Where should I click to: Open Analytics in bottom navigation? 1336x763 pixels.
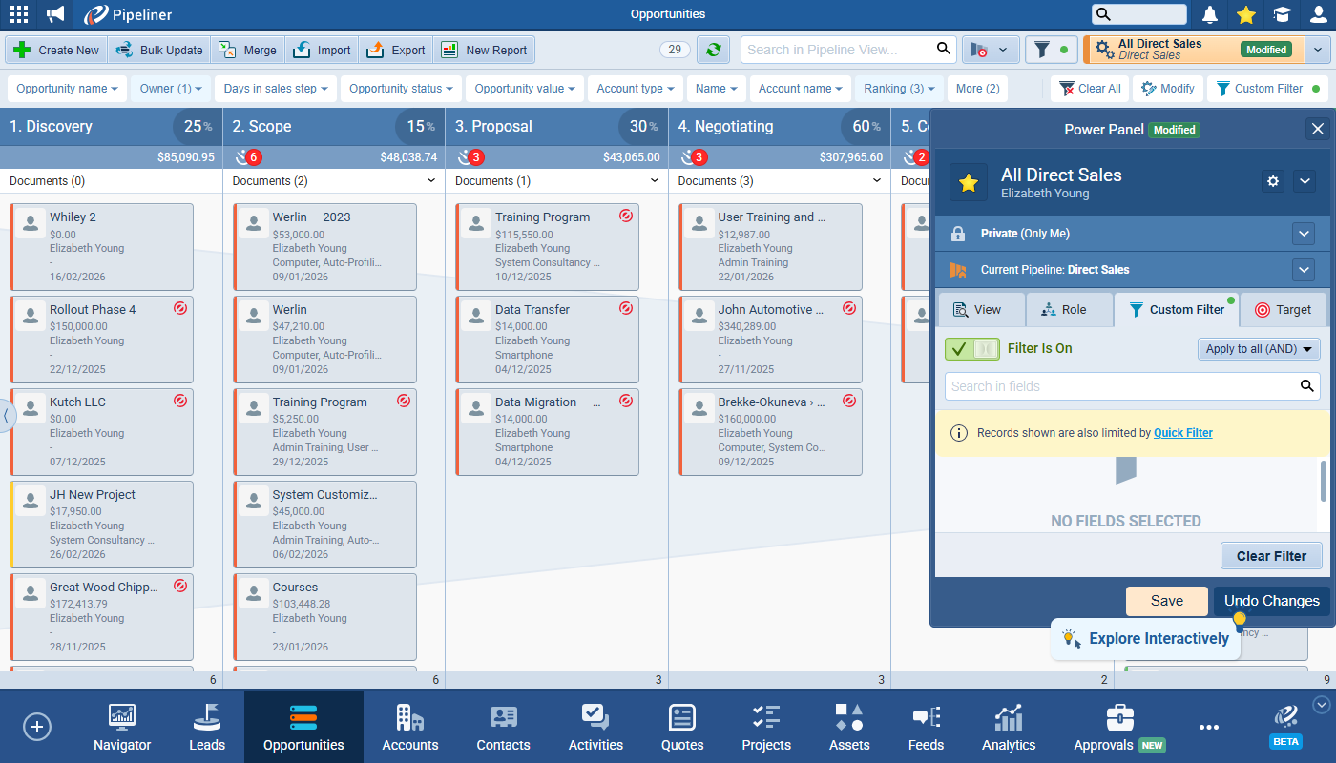click(1009, 727)
